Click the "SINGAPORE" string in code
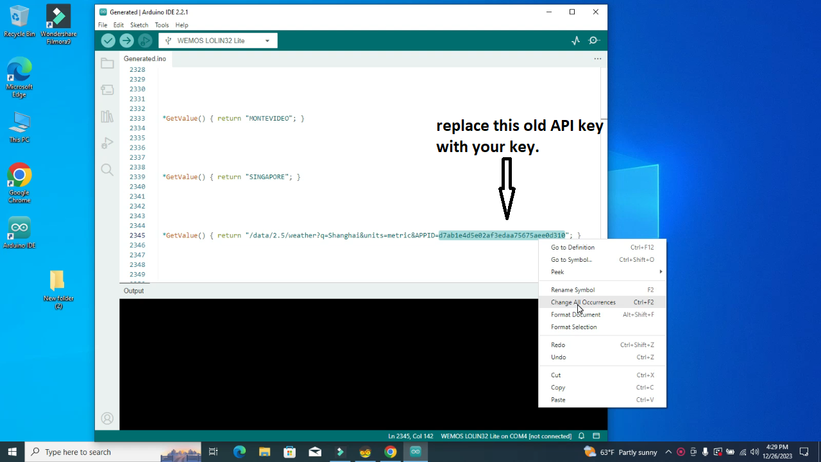 pos(267,177)
